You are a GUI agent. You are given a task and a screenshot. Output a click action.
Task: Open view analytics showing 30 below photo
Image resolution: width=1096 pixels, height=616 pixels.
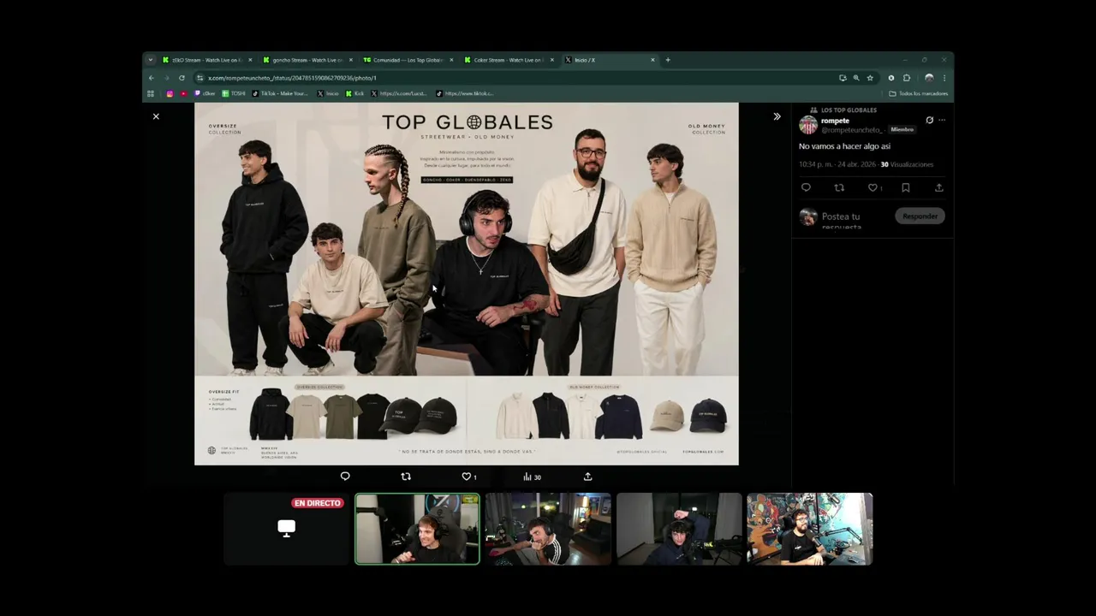coord(532,477)
